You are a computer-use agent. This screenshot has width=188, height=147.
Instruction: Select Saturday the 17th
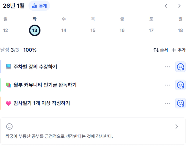tap(151, 30)
